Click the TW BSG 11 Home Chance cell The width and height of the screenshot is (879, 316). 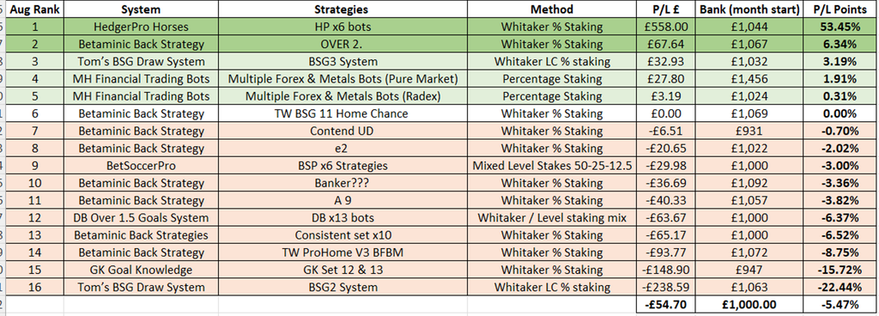(x=343, y=113)
